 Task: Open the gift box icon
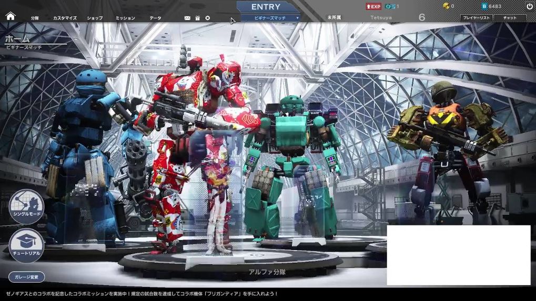click(198, 18)
